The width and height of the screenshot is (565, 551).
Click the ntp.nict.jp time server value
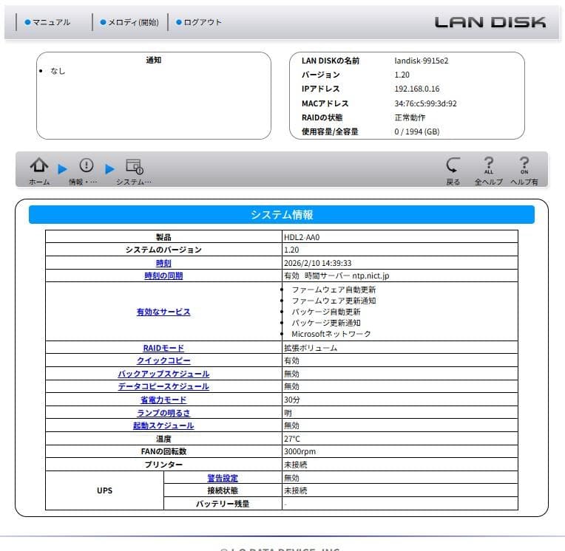371,275
